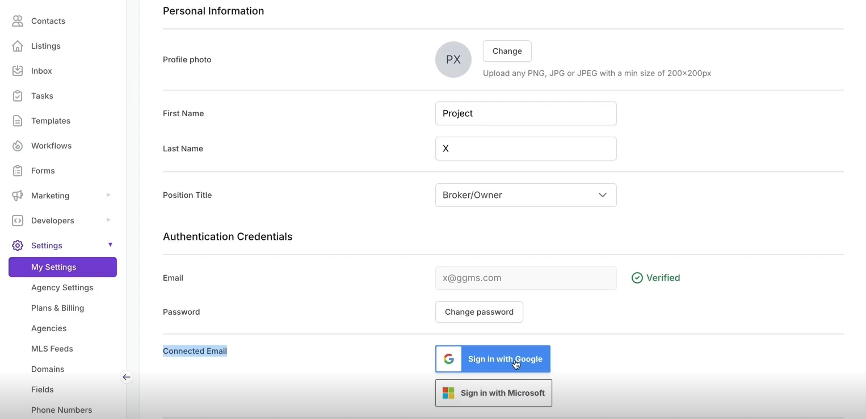Viewport: 866px width, 419px height.
Task: Click the Change profile photo button
Action: [x=507, y=51]
